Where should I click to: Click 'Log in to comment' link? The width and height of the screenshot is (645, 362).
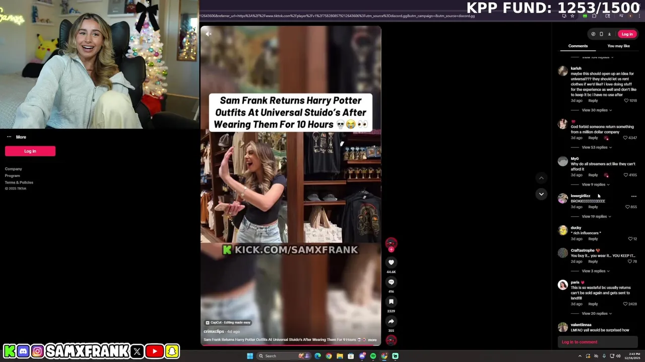point(579,342)
